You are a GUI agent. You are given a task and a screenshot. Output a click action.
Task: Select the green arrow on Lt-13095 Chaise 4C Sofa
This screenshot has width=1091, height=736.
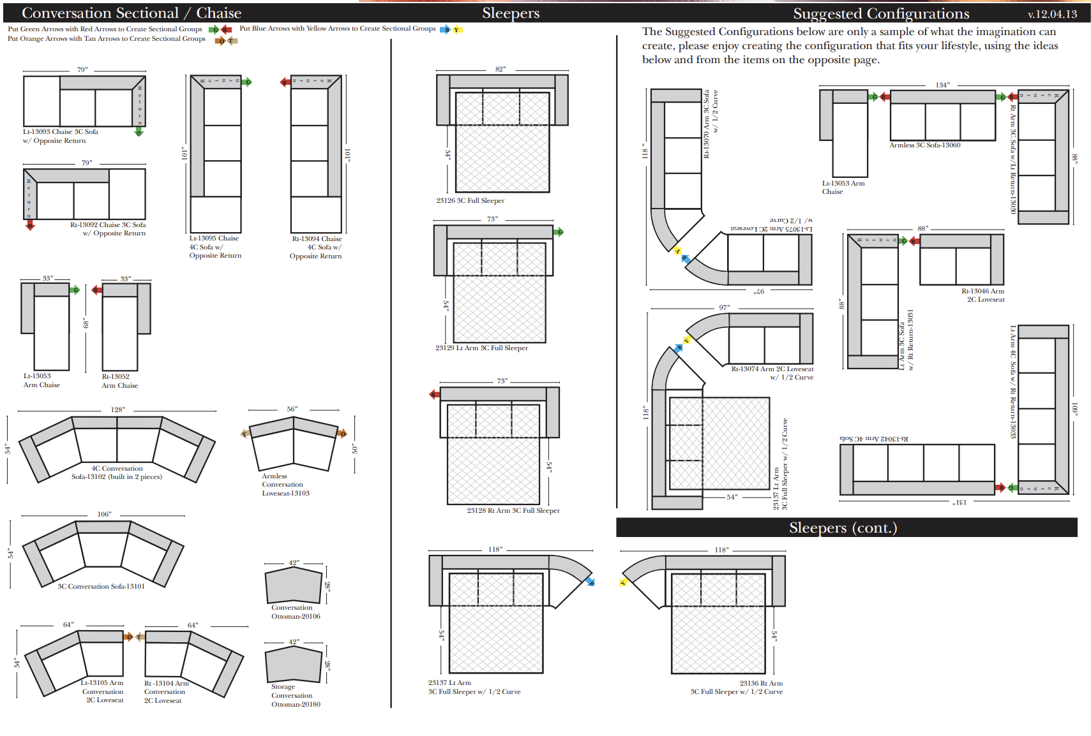coord(247,82)
